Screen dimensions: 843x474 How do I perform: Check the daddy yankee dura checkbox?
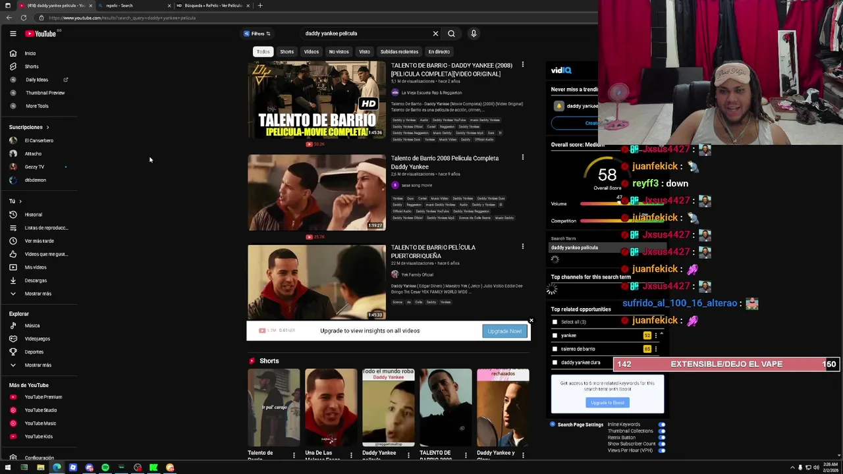[555, 362]
